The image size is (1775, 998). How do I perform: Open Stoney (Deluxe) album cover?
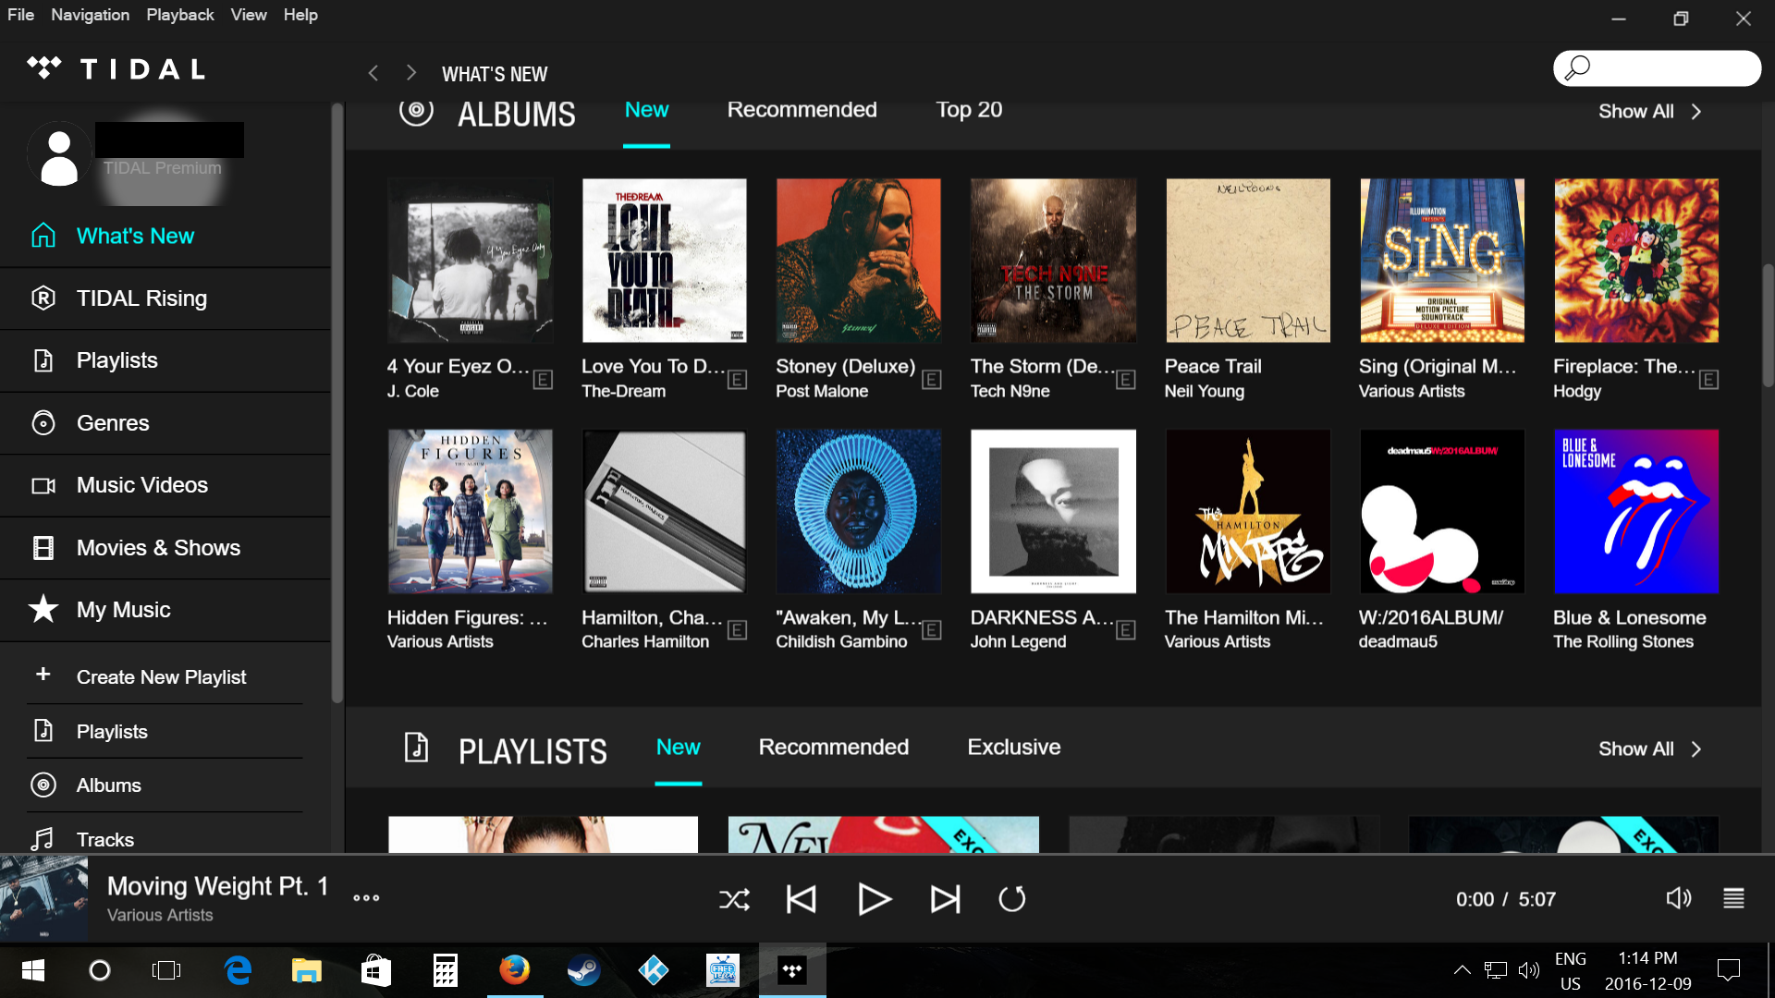tap(859, 261)
